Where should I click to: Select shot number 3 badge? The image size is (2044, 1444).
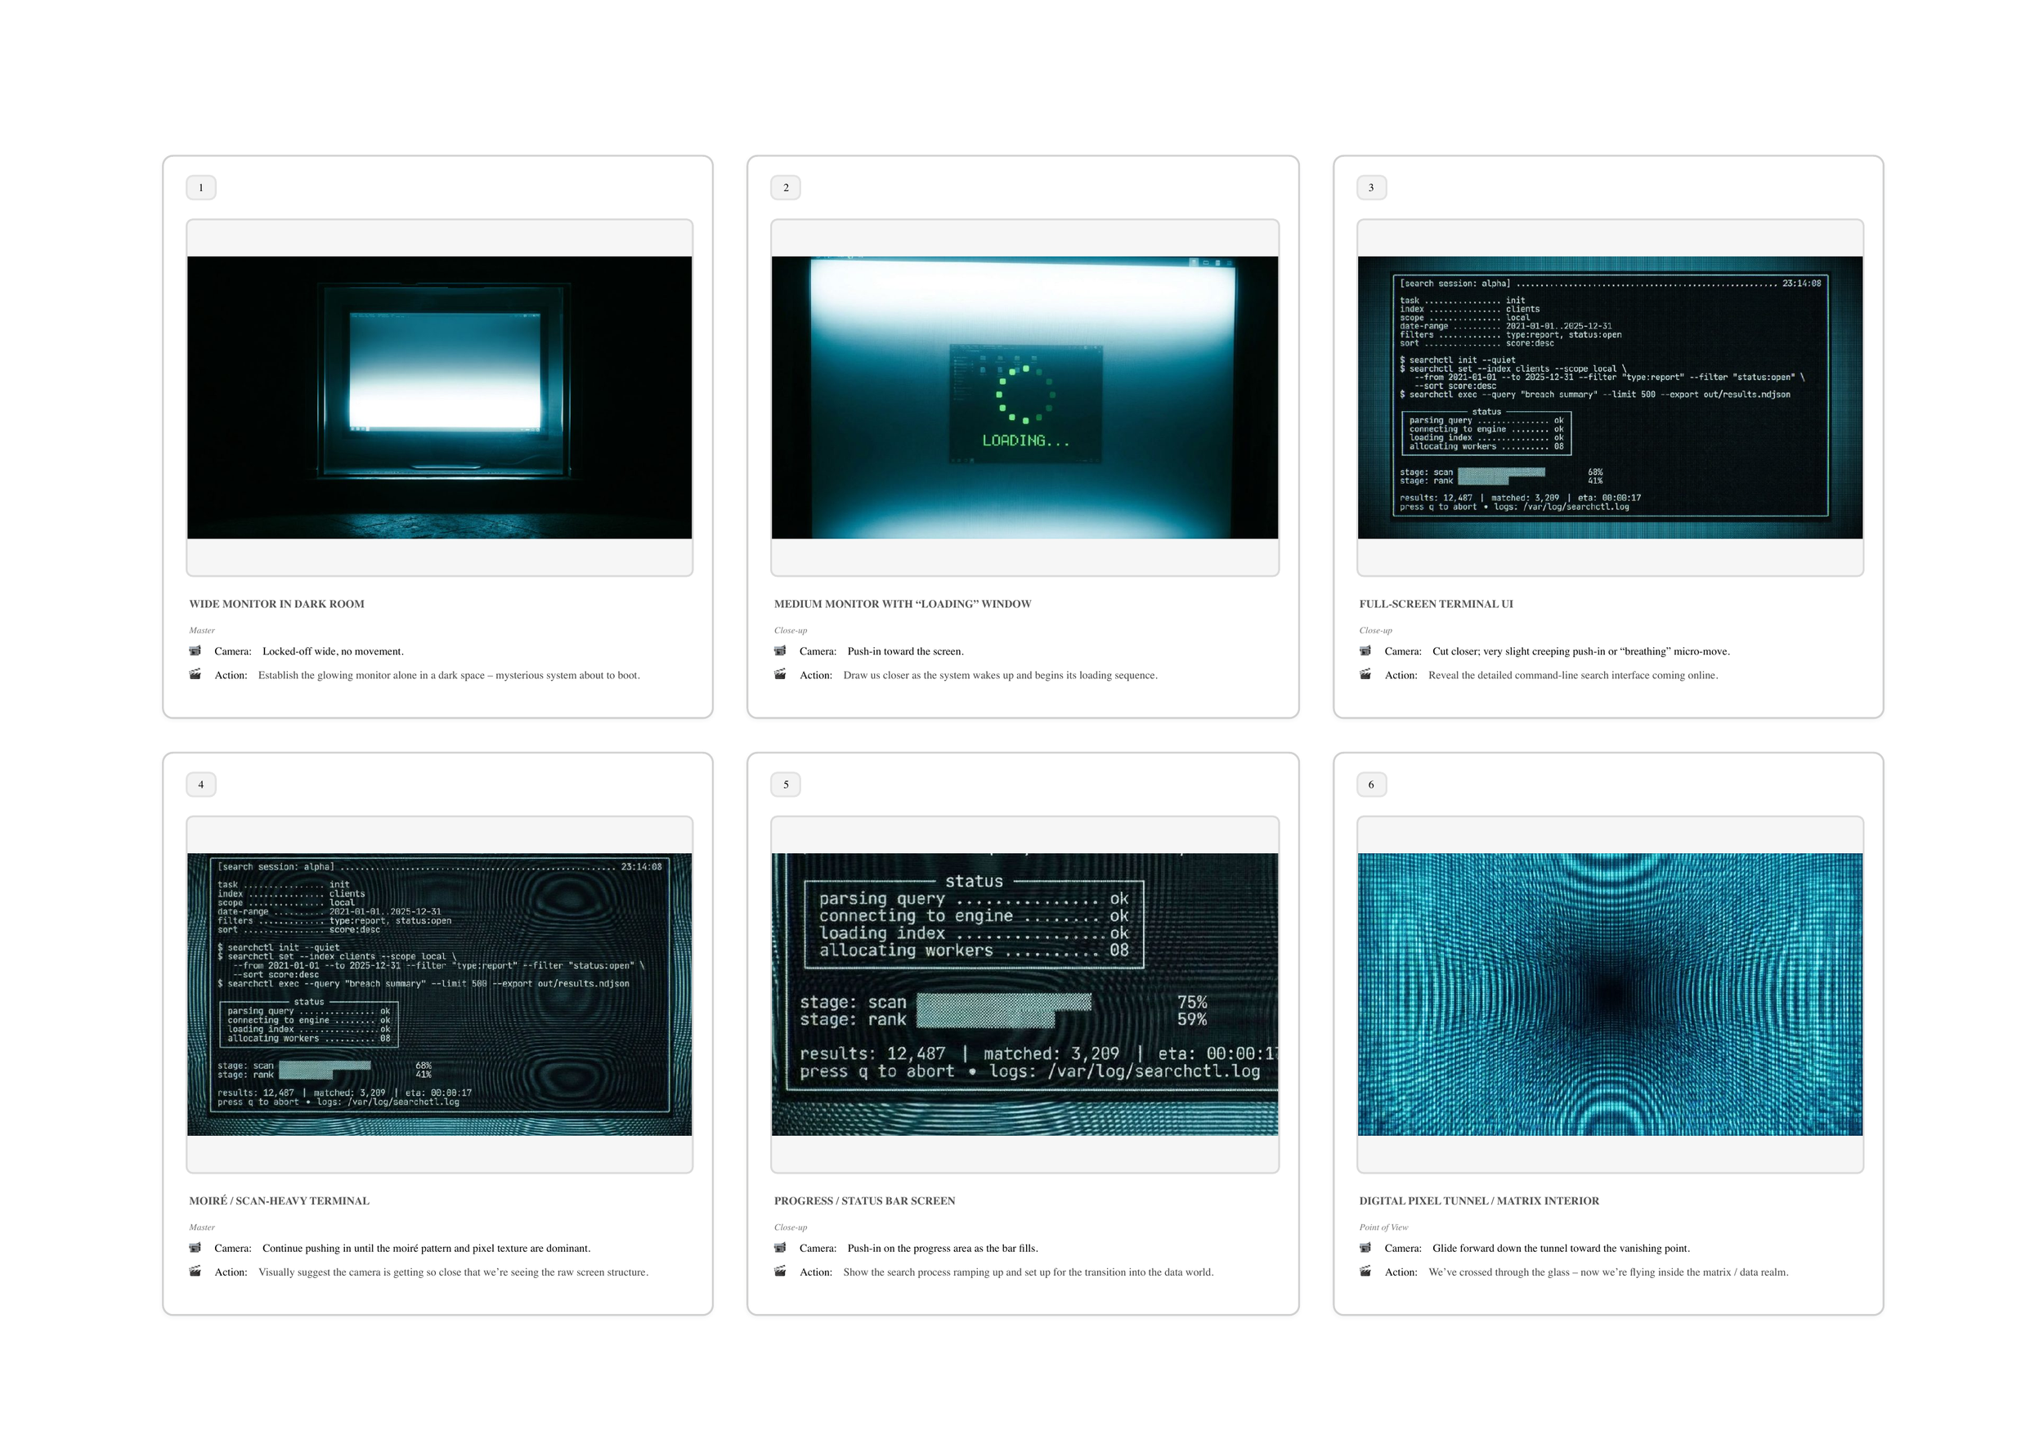click(x=1371, y=188)
